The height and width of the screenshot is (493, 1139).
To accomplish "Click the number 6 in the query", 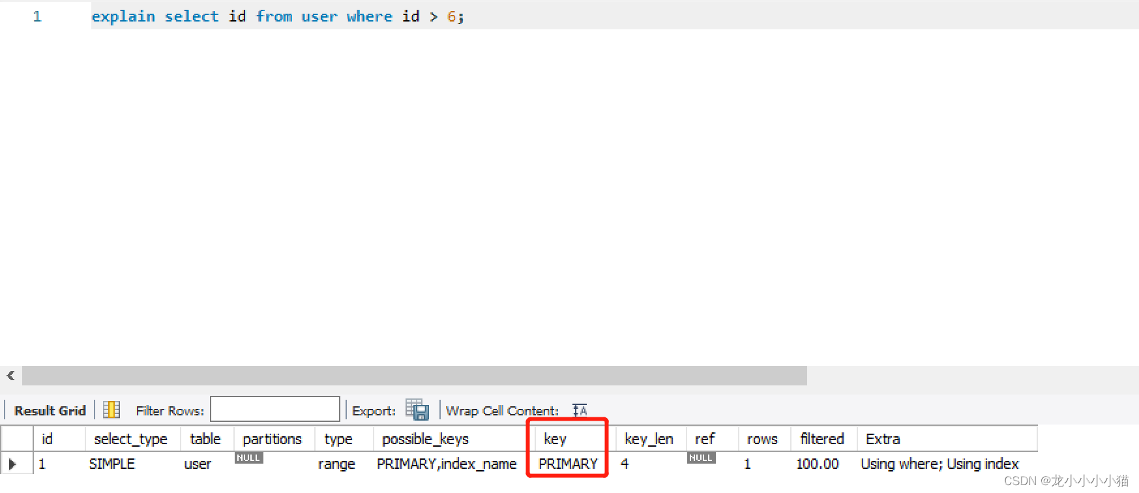I will [451, 16].
